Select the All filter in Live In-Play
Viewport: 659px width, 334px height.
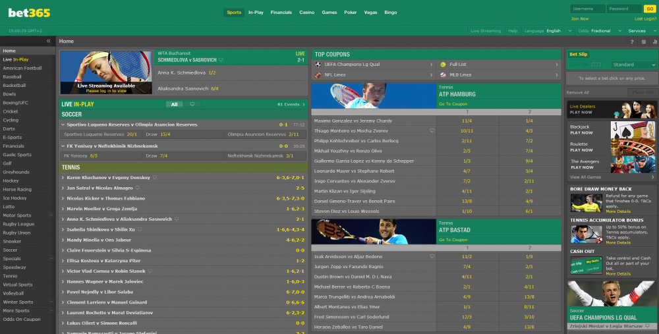point(174,104)
